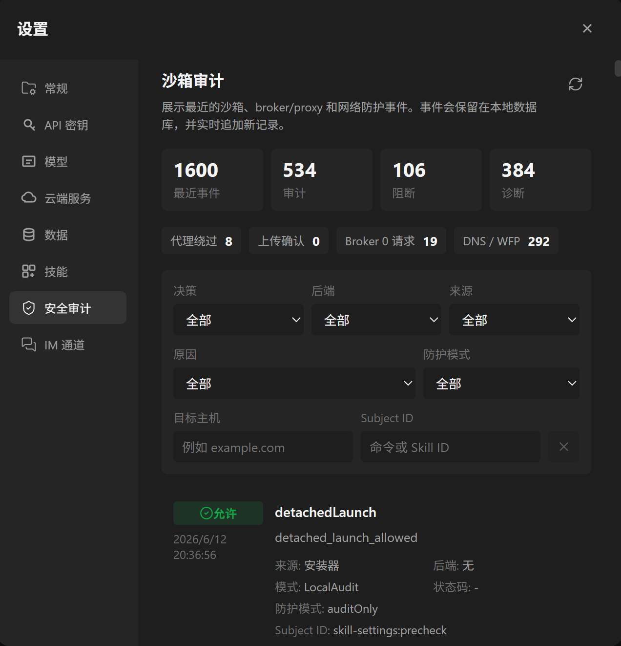The height and width of the screenshot is (646, 621).
Task: Open the API 密钥 settings section
Action: point(68,125)
